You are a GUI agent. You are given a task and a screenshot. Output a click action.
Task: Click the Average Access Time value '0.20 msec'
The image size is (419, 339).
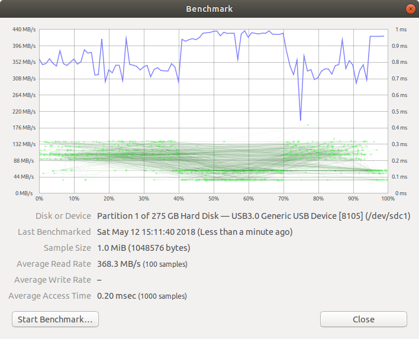(x=117, y=296)
